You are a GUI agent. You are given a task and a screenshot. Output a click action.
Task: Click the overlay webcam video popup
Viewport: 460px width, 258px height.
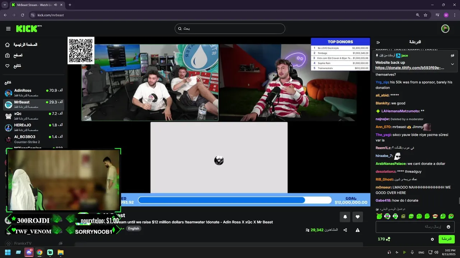click(x=64, y=180)
